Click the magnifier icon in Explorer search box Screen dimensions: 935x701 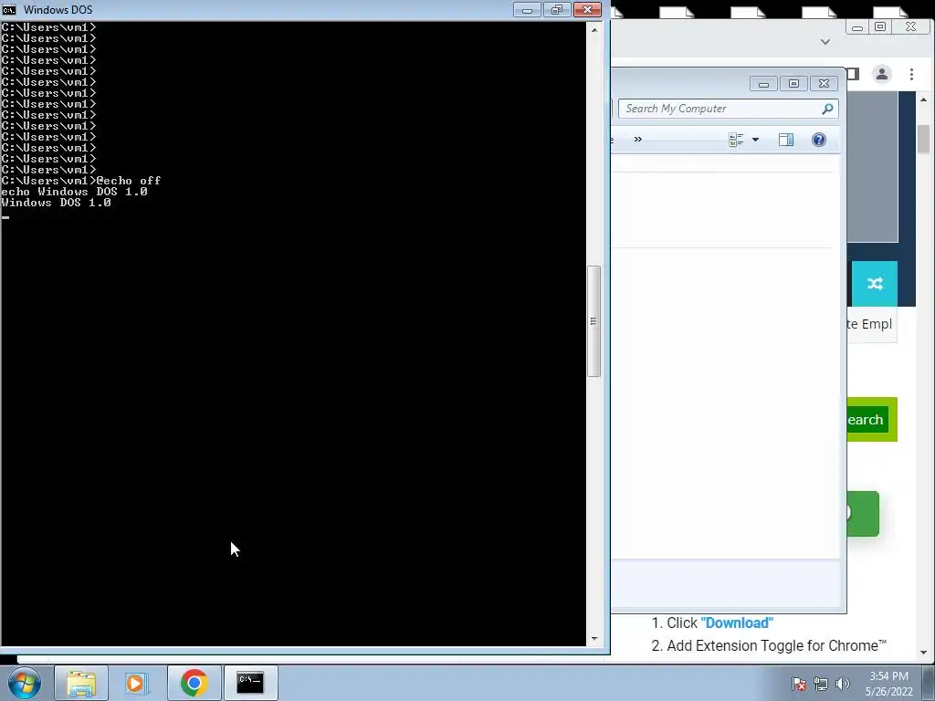click(x=827, y=109)
